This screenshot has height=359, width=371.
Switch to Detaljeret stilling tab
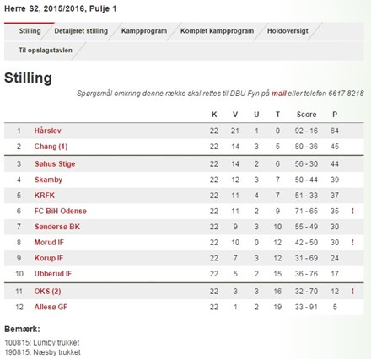[81, 31]
